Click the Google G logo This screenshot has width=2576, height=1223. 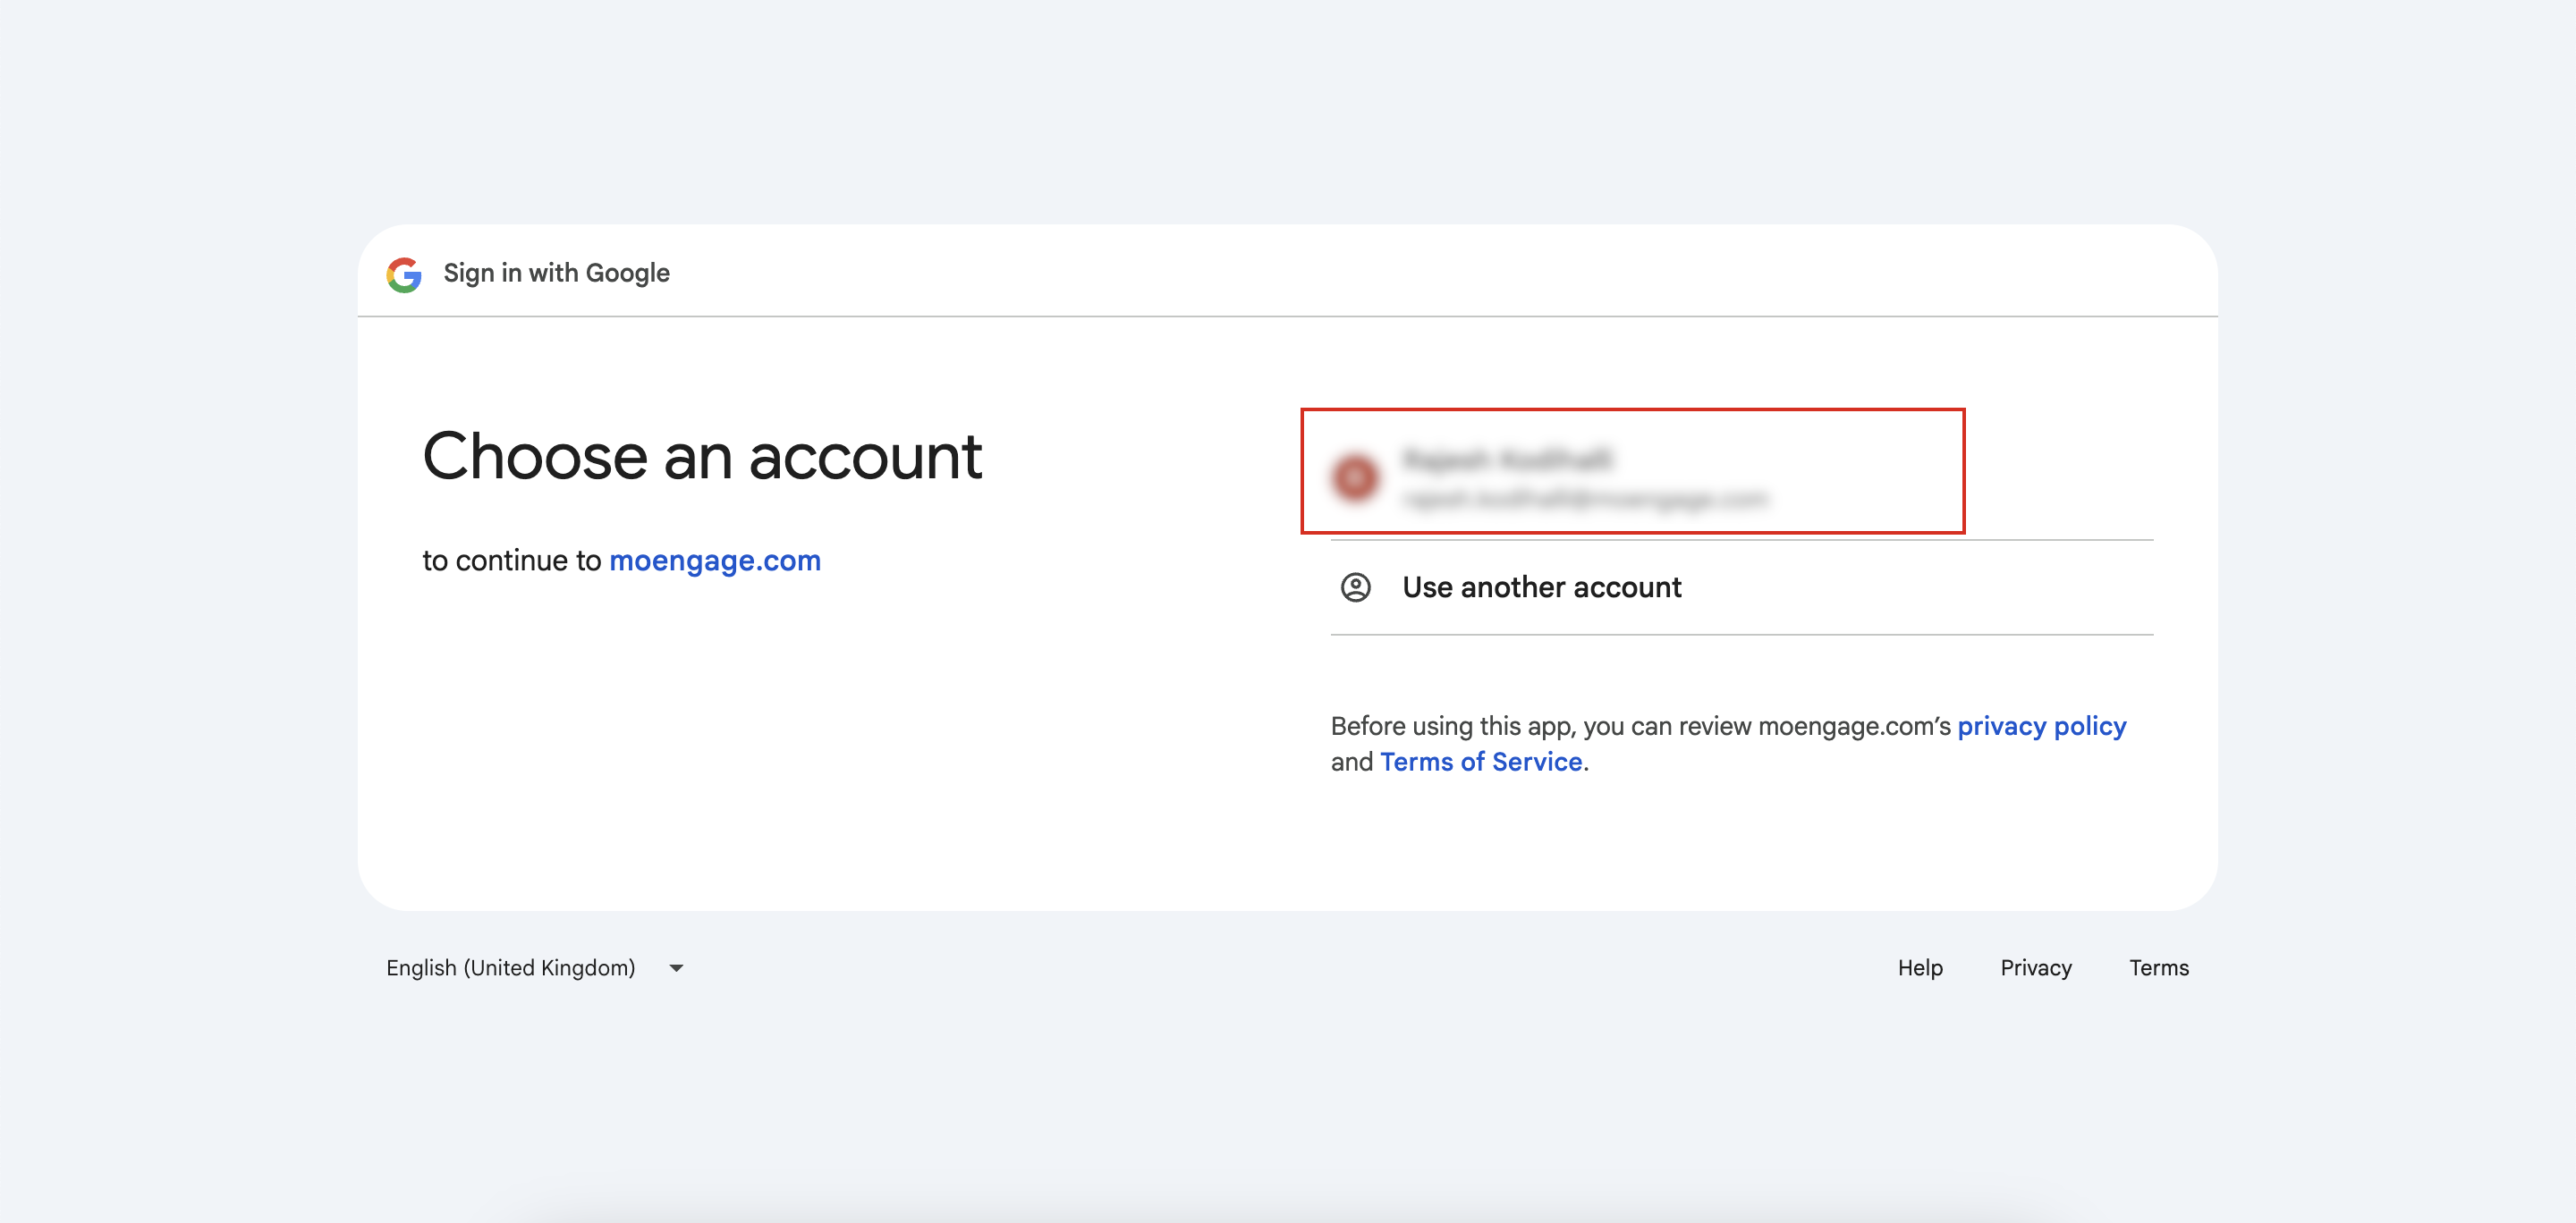click(x=404, y=274)
